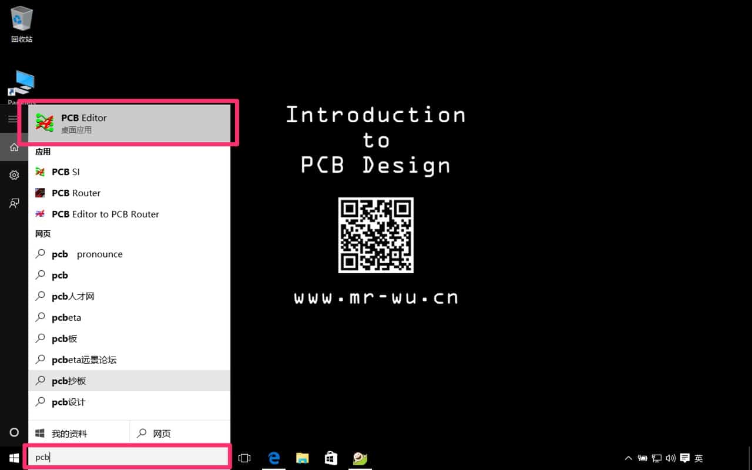Image resolution: width=752 pixels, height=470 pixels.
Task: Choose the 'pcbeta远景论坛' web suggestion
Action: tap(129, 360)
